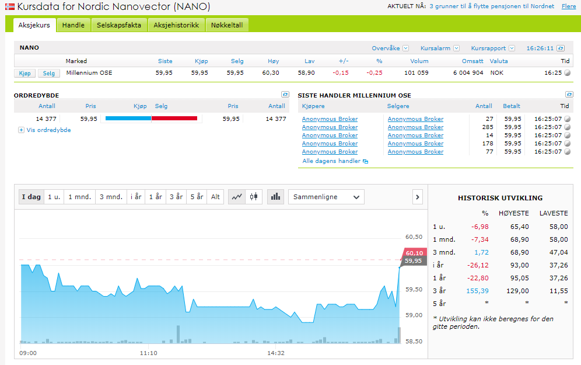The width and height of the screenshot is (581, 365).
Task: Click the traded volume value 101 059
Action: (x=416, y=73)
